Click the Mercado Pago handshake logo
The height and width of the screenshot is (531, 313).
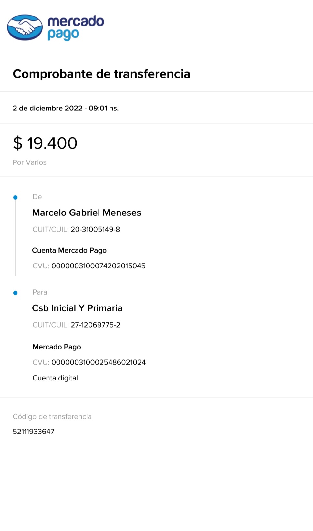[25, 27]
